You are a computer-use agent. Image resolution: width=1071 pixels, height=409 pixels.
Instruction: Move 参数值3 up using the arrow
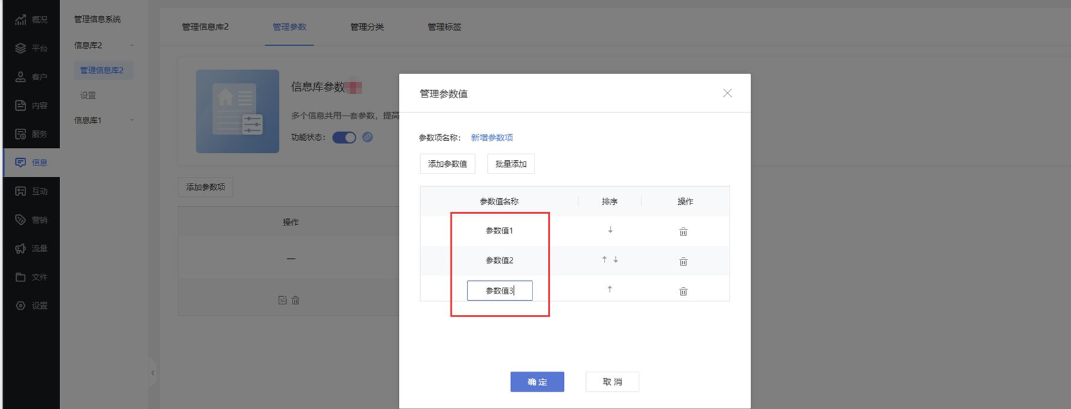(x=609, y=290)
